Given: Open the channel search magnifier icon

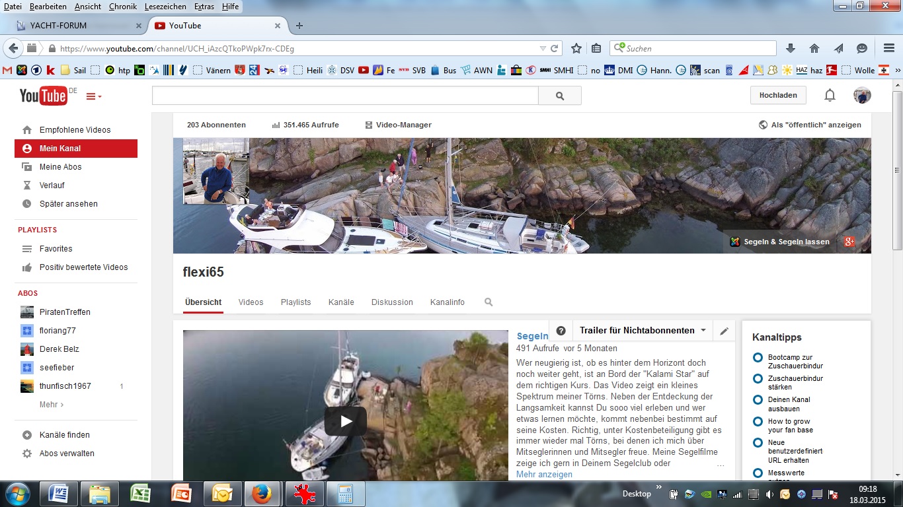Looking at the screenshot, I should point(489,302).
